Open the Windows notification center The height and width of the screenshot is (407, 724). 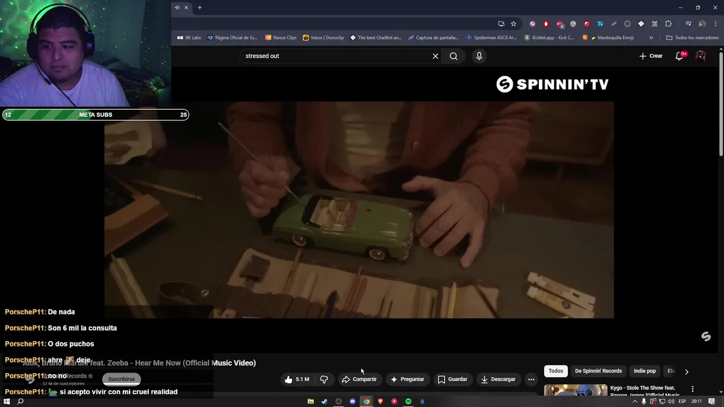pyautogui.click(x=712, y=401)
